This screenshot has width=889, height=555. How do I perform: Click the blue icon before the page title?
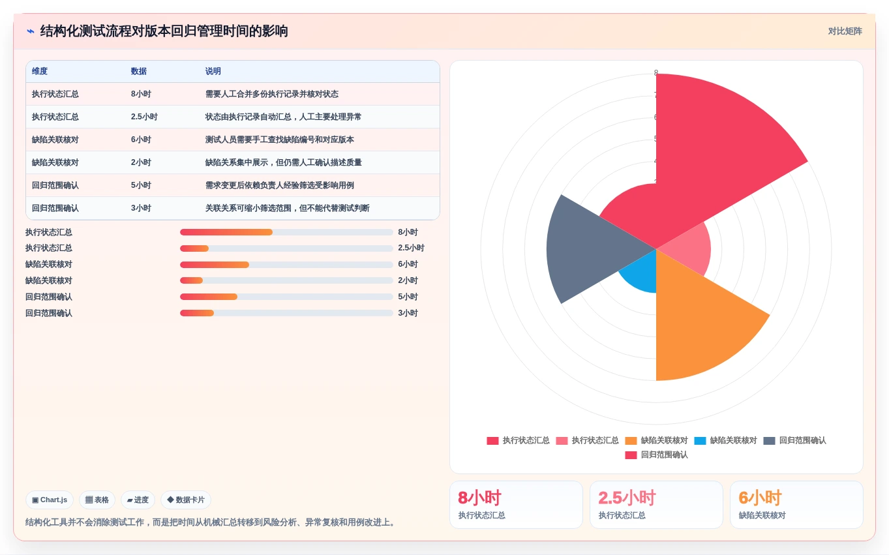click(31, 31)
